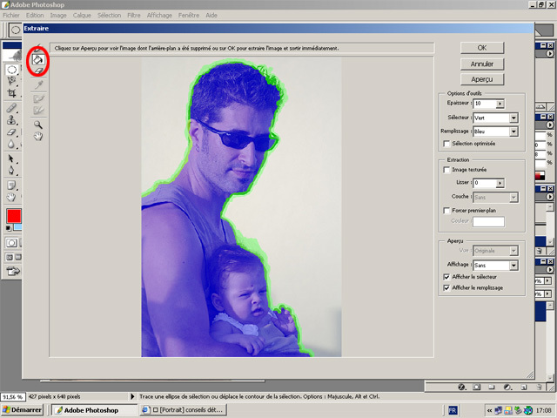Switch to [Portrait] conseils browser taskbar button
Image resolution: width=557 pixels, height=418 pixels.
click(x=183, y=410)
